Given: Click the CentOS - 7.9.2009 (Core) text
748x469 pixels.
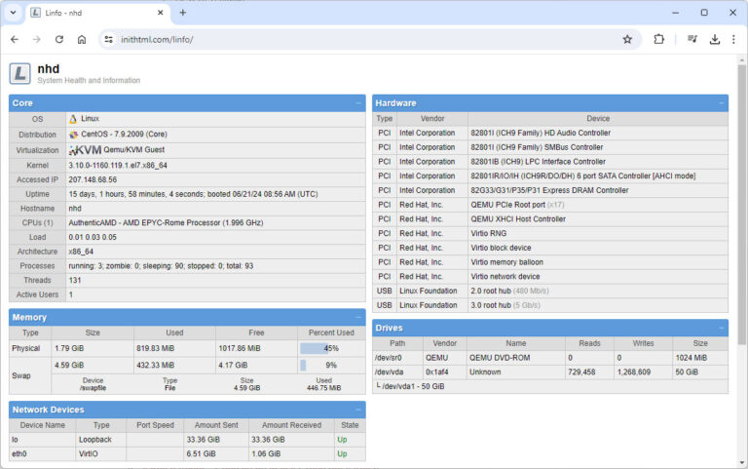Looking at the screenshot, I should click(x=124, y=135).
